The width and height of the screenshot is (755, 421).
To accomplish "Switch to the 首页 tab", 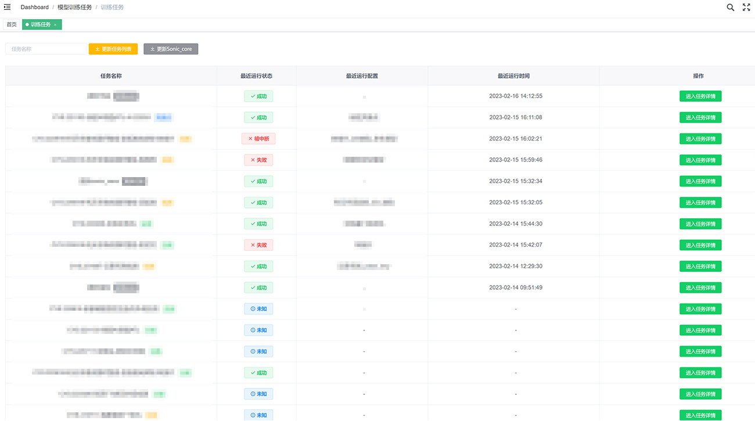I will click(12, 24).
